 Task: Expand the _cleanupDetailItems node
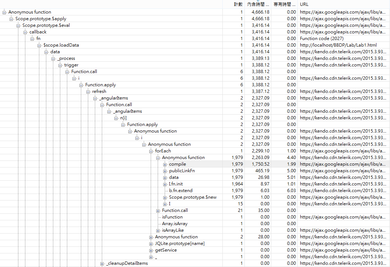tap(102, 264)
